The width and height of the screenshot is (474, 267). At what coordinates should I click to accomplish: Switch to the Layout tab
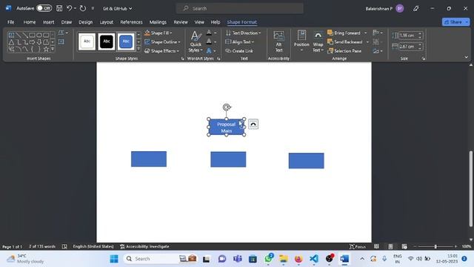click(x=107, y=22)
